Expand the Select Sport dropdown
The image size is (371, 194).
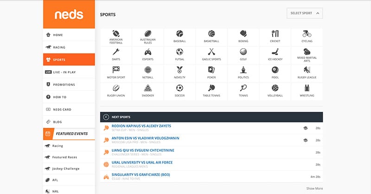pyautogui.click(x=305, y=13)
